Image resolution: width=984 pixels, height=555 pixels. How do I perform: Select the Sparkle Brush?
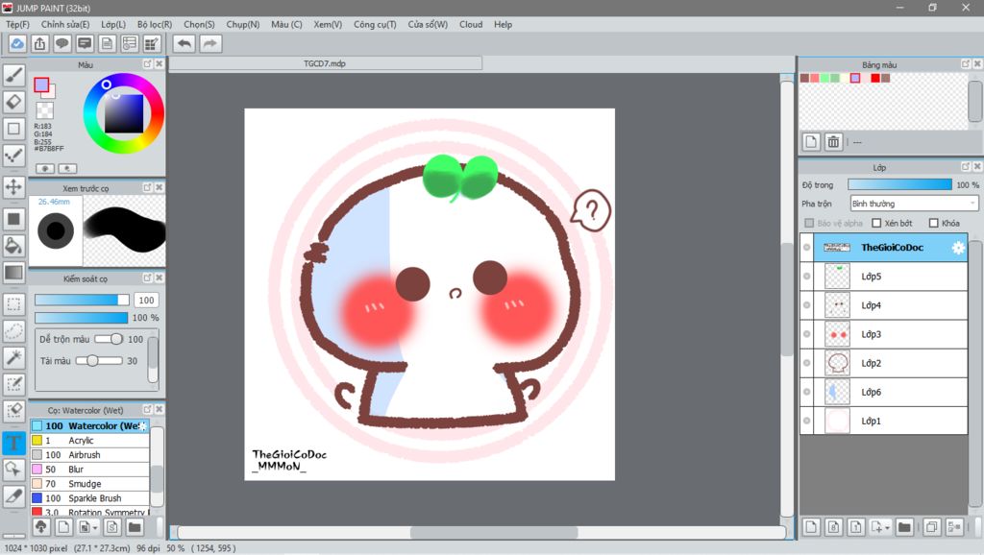tap(89, 498)
